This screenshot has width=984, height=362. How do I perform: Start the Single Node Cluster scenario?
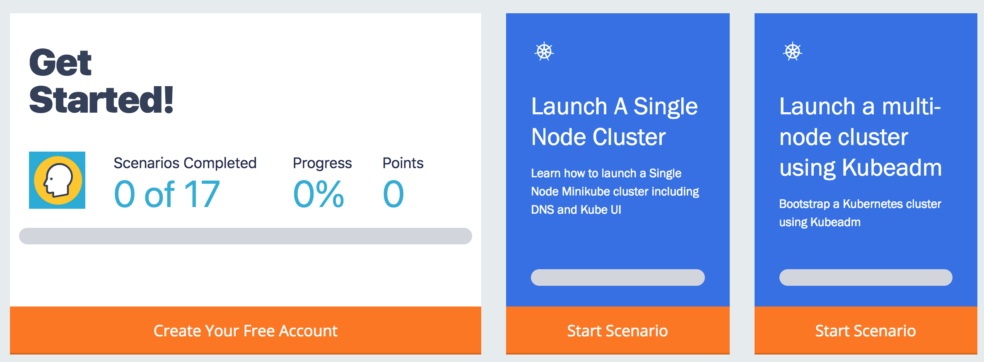point(617,330)
